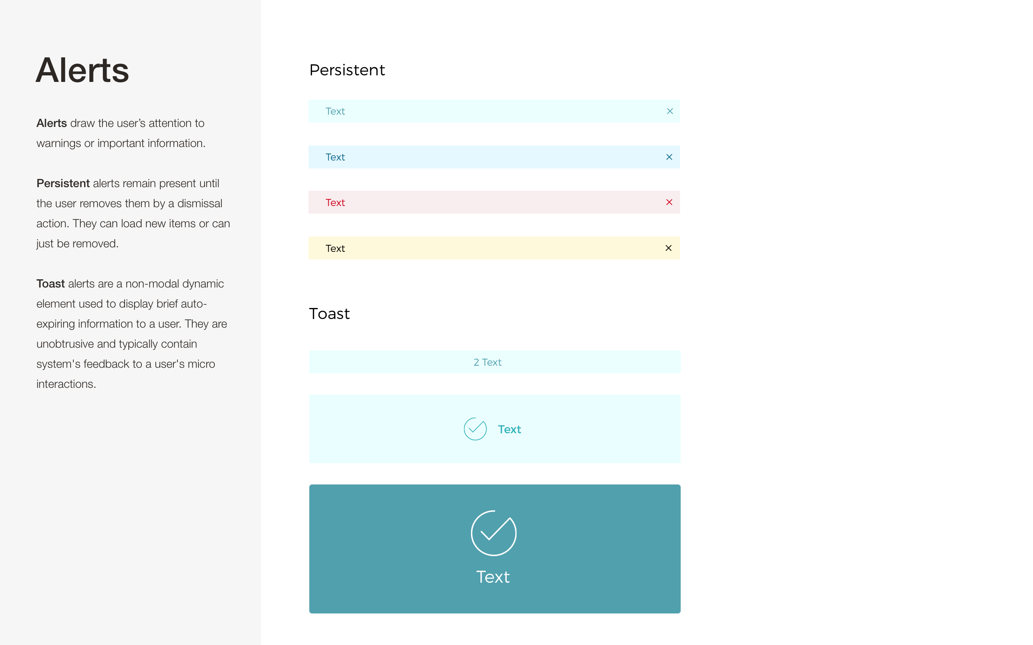Dismiss the teal persistent alert
Screen dimensions: 1033x645
[x=670, y=111]
